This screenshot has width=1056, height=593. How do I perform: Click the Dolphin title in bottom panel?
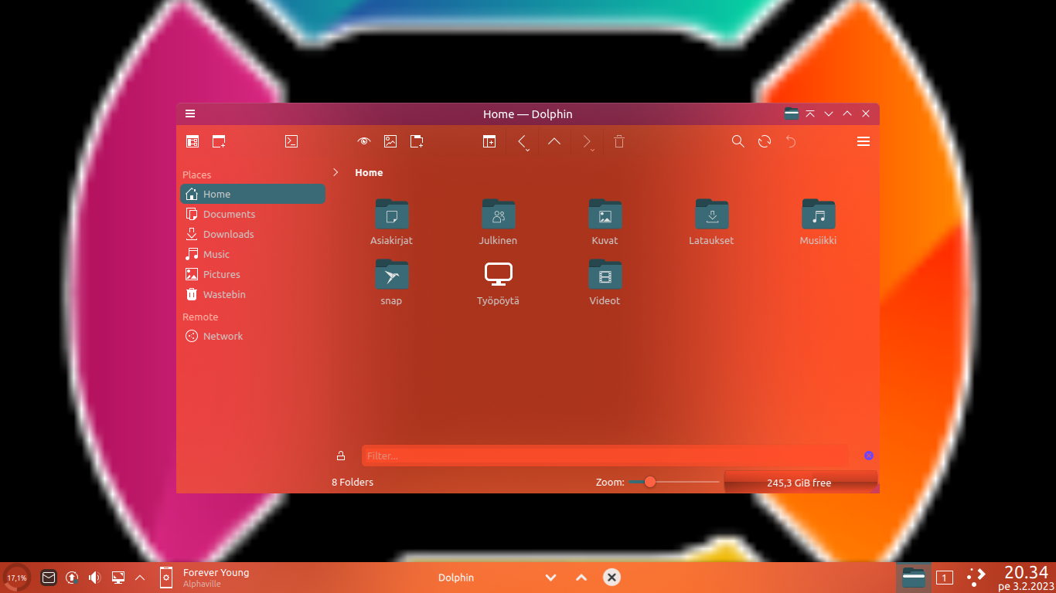456,578
